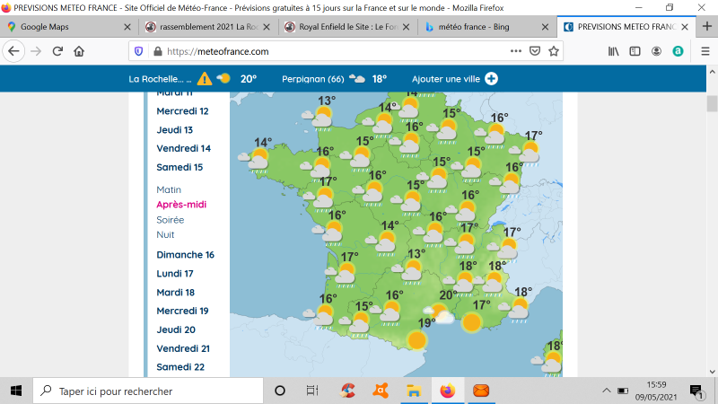The width and height of the screenshot is (718, 404).
Task: Select forecast day Samedi 22
Action: click(x=180, y=367)
